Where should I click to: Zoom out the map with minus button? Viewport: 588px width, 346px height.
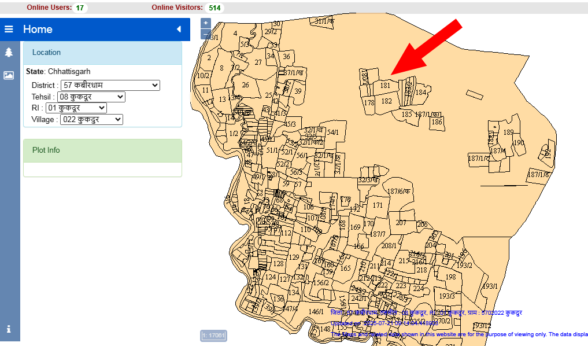coord(206,34)
